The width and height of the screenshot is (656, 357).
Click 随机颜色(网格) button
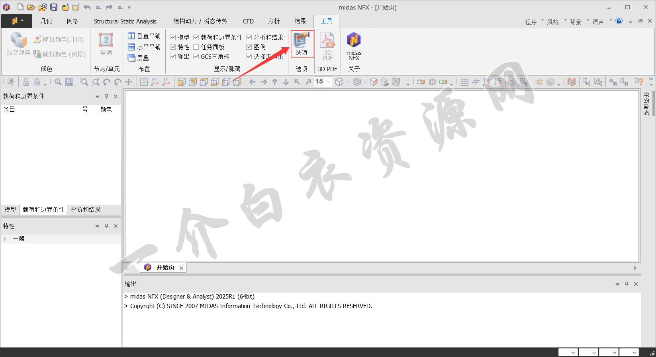click(60, 54)
